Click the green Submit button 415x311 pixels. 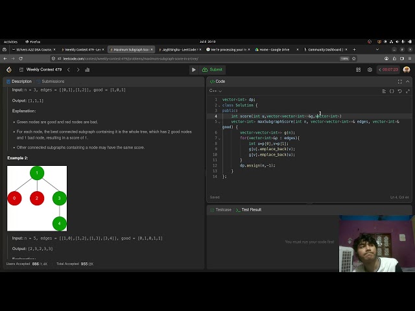212,69
